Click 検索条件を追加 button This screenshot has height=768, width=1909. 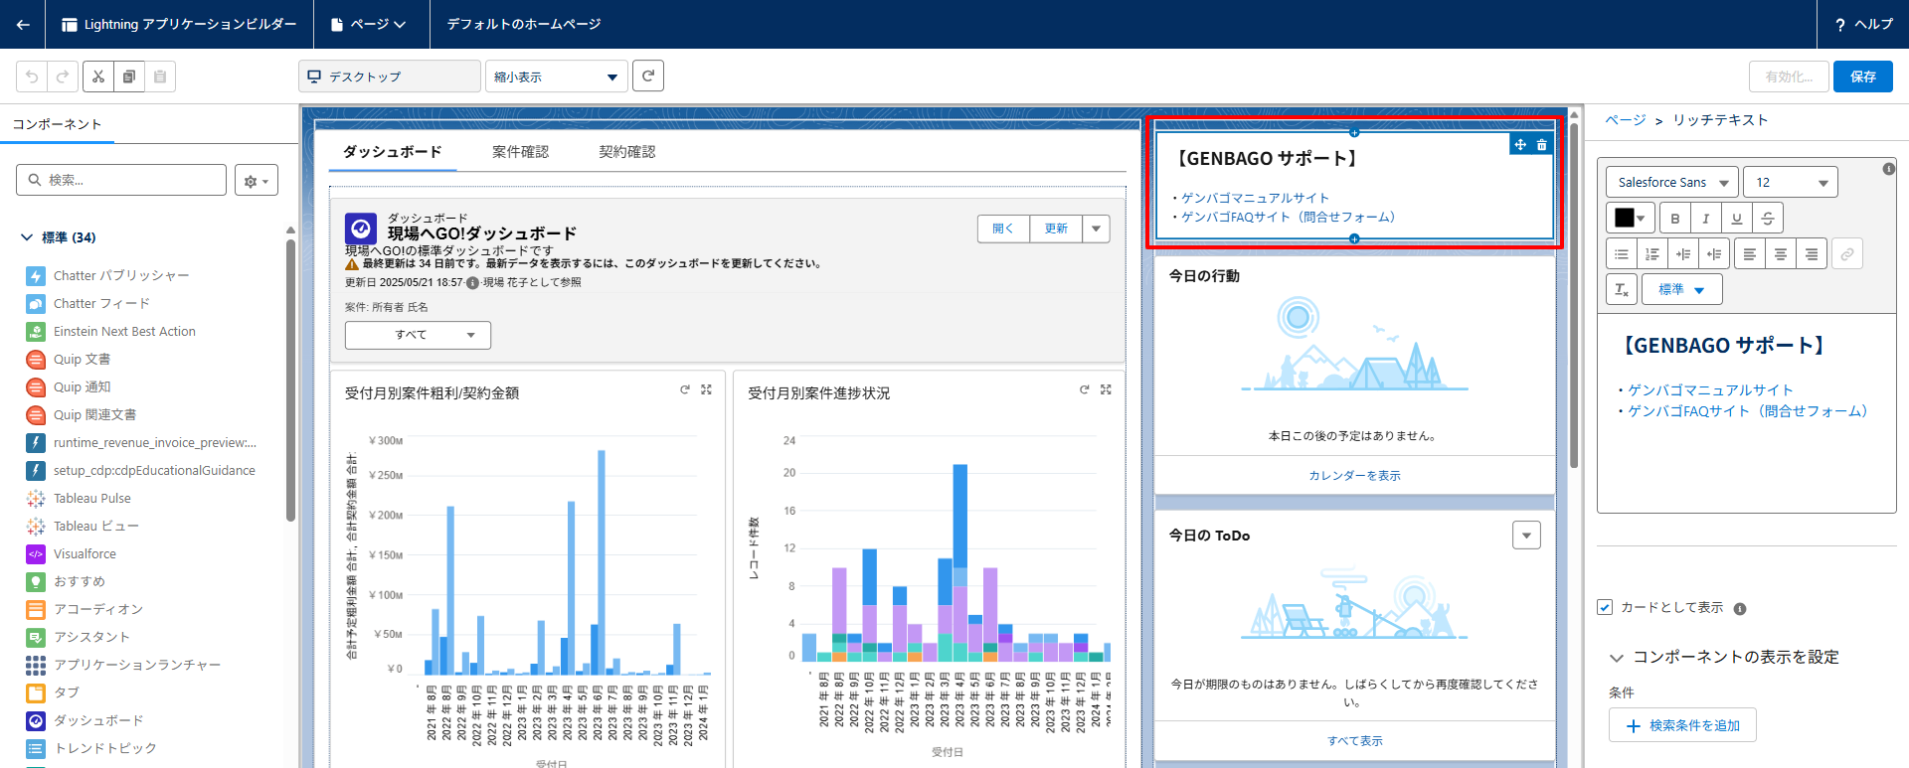tap(1682, 725)
